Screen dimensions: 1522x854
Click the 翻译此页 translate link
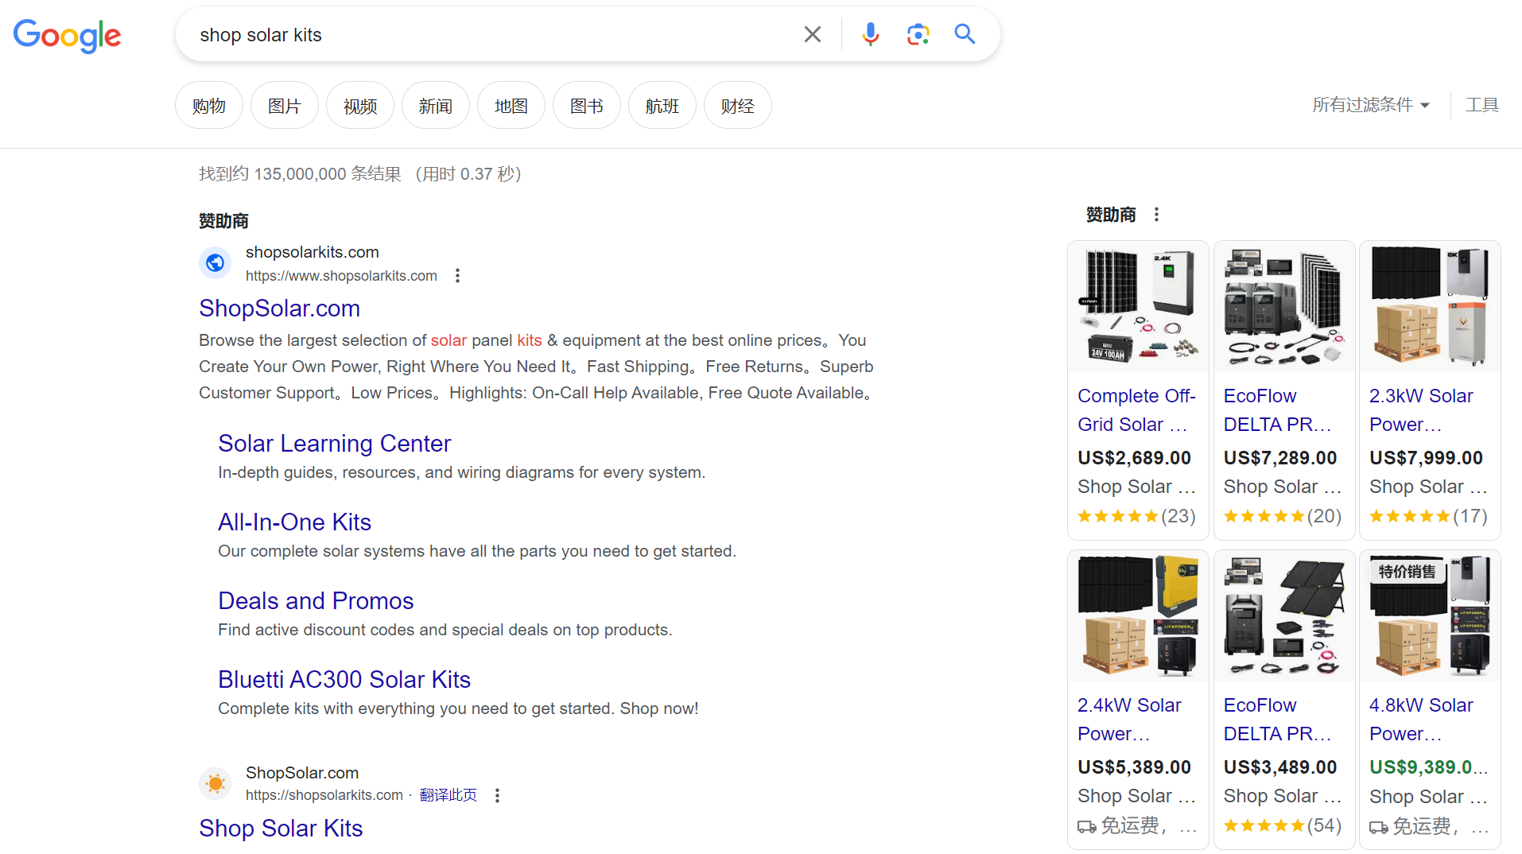448,795
